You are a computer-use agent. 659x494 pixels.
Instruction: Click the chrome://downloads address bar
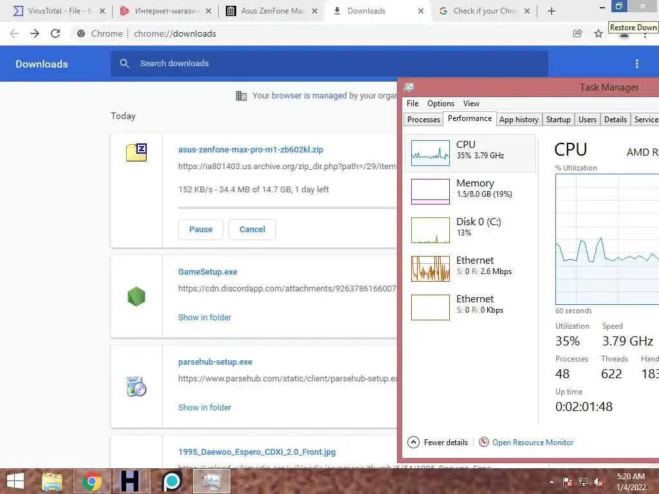click(175, 33)
